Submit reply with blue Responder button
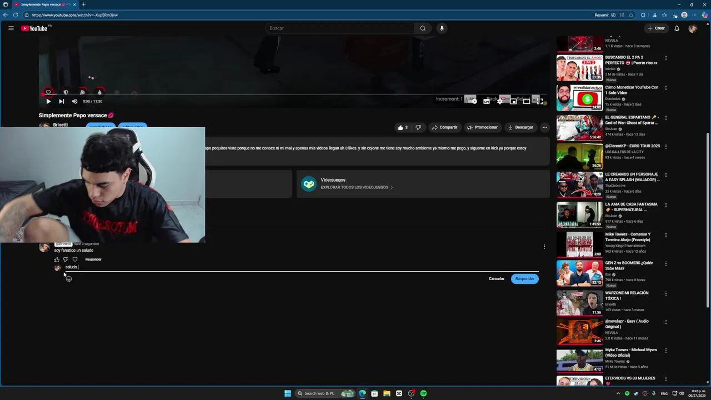Viewport: 711px width, 400px height. [525, 279]
